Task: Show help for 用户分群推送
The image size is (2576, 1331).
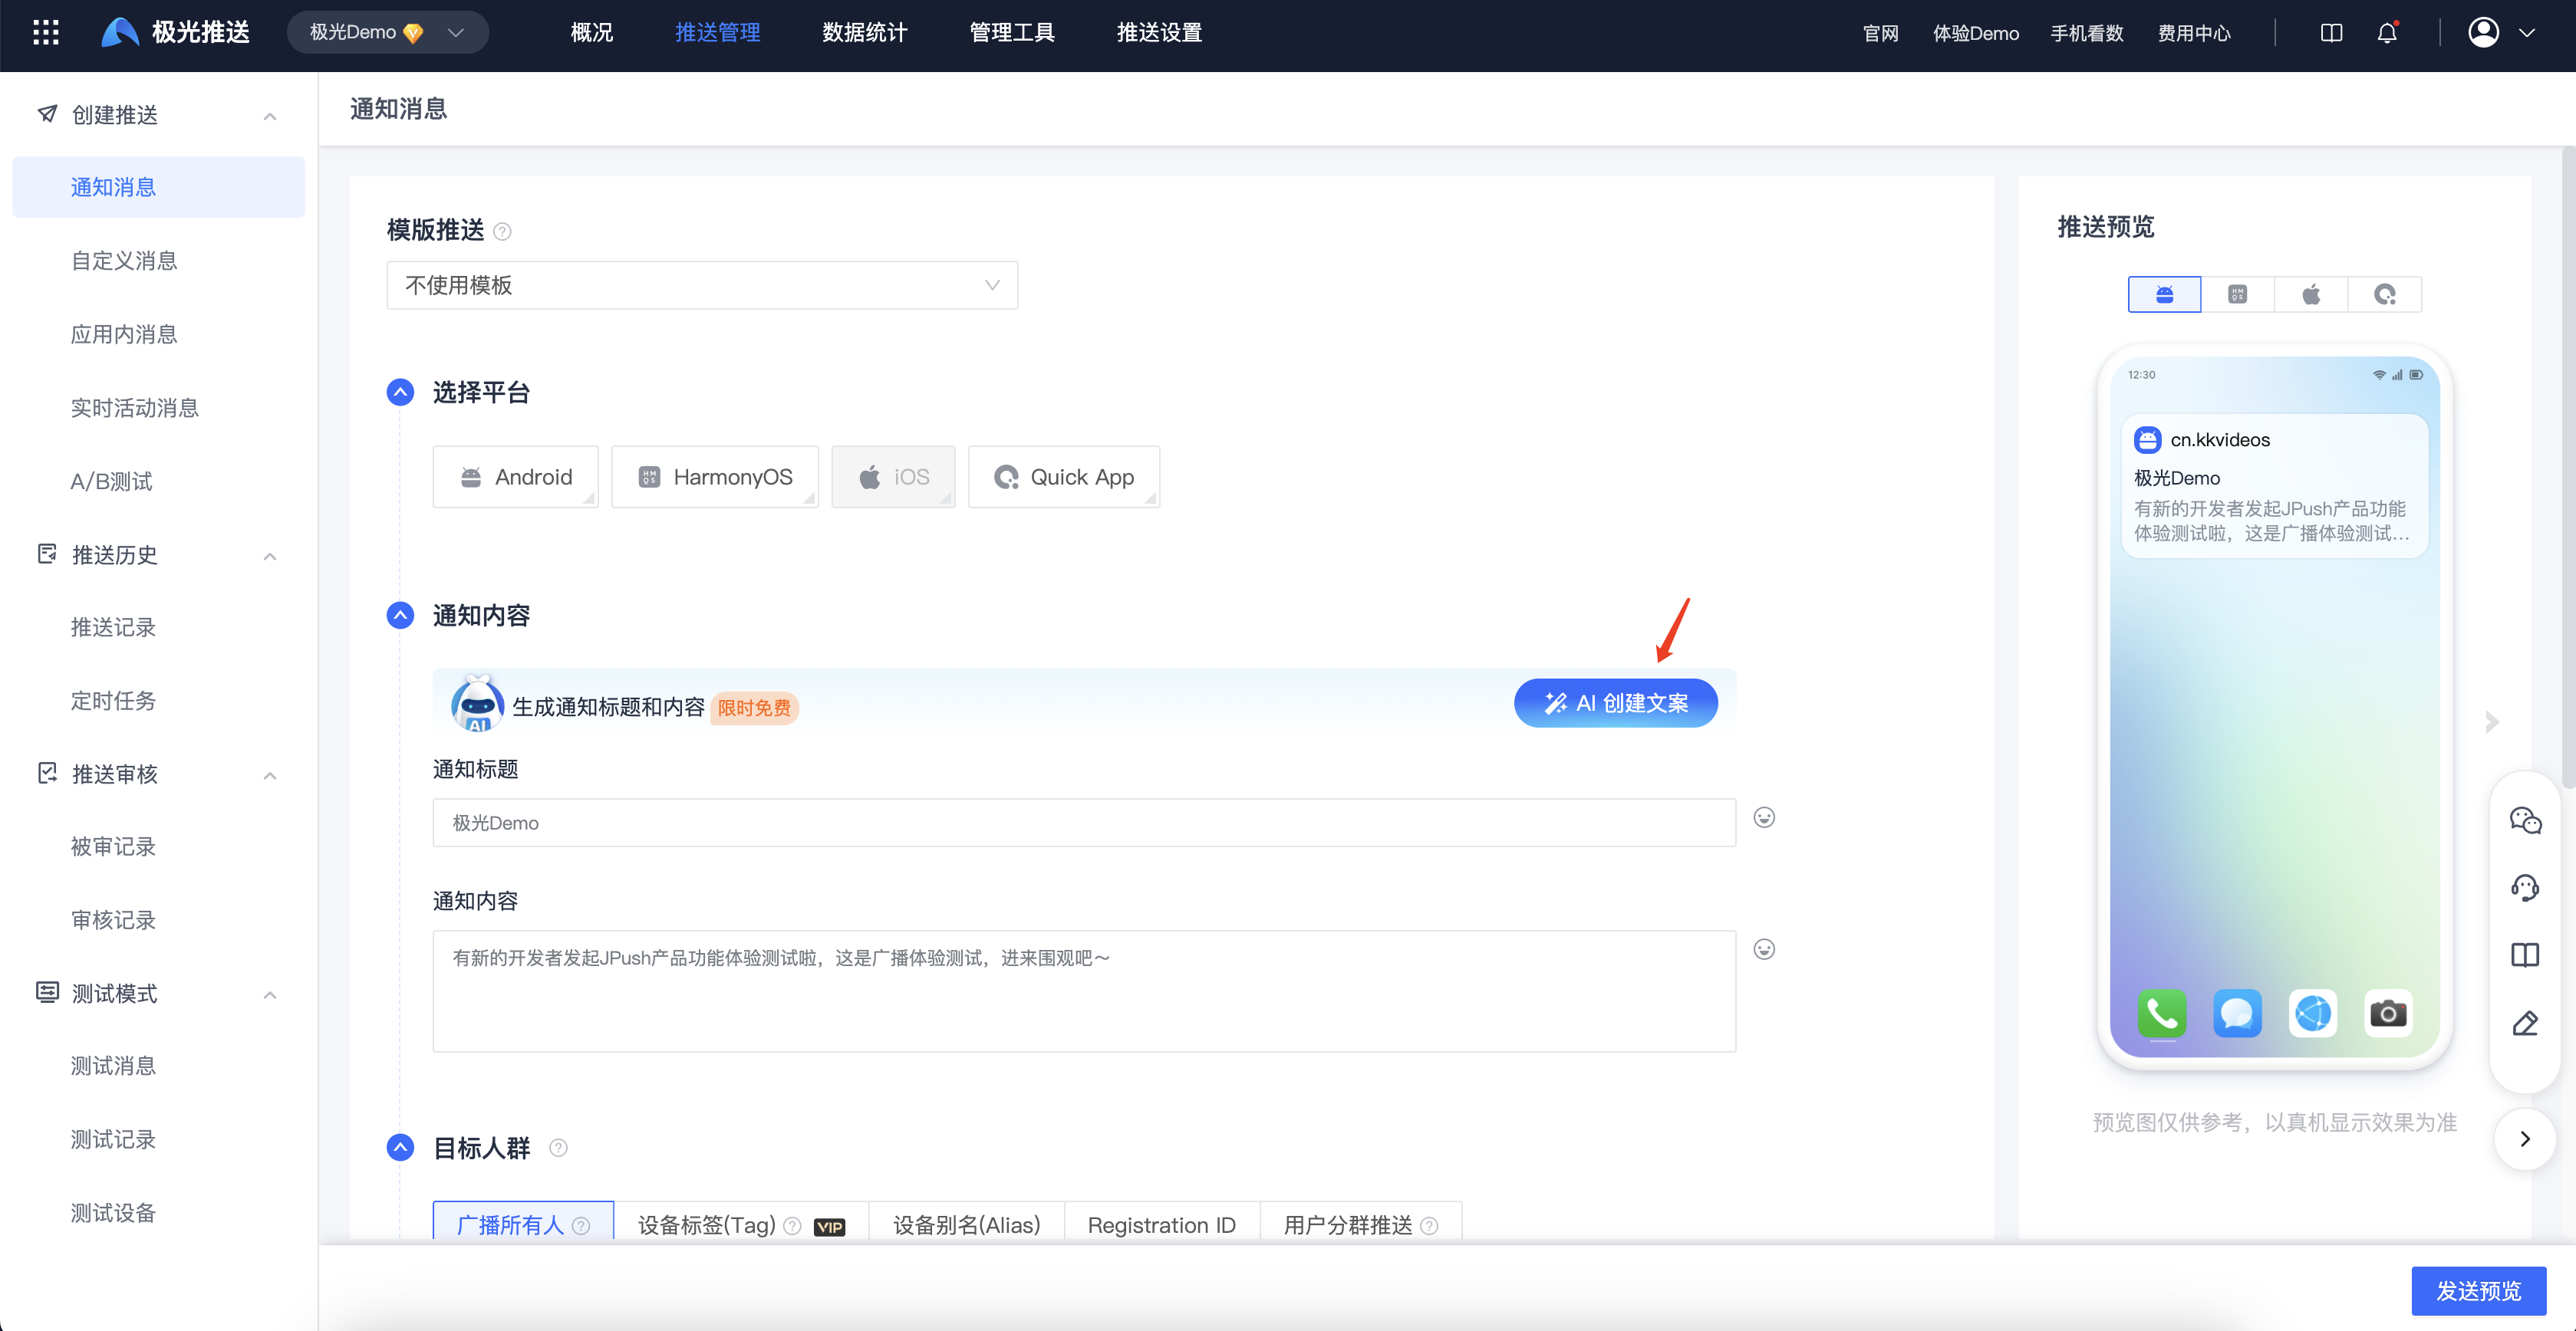Action: (x=1429, y=1226)
